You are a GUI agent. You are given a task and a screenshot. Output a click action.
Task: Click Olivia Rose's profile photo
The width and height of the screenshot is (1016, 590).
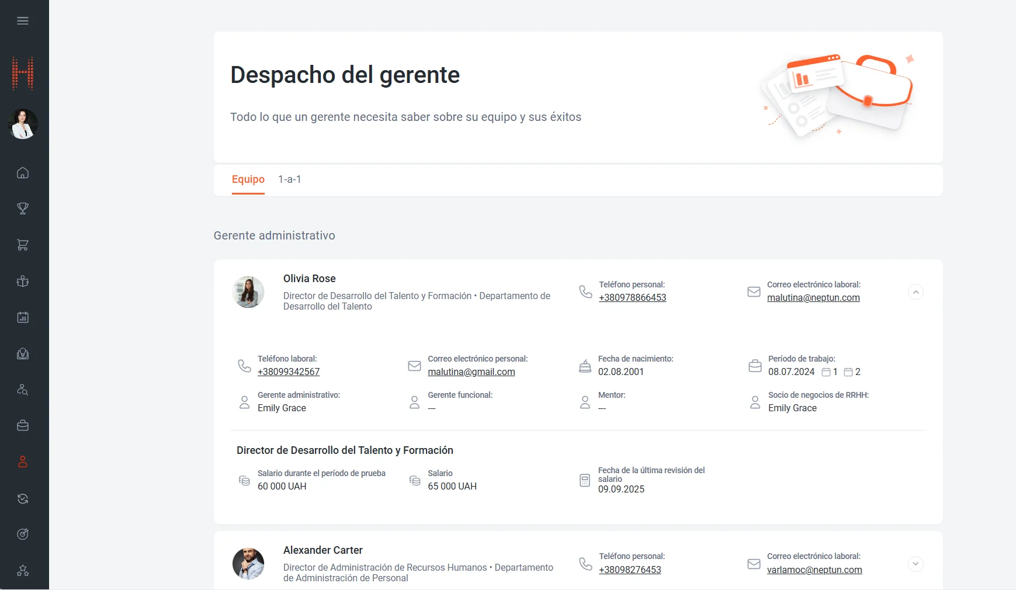click(x=248, y=292)
